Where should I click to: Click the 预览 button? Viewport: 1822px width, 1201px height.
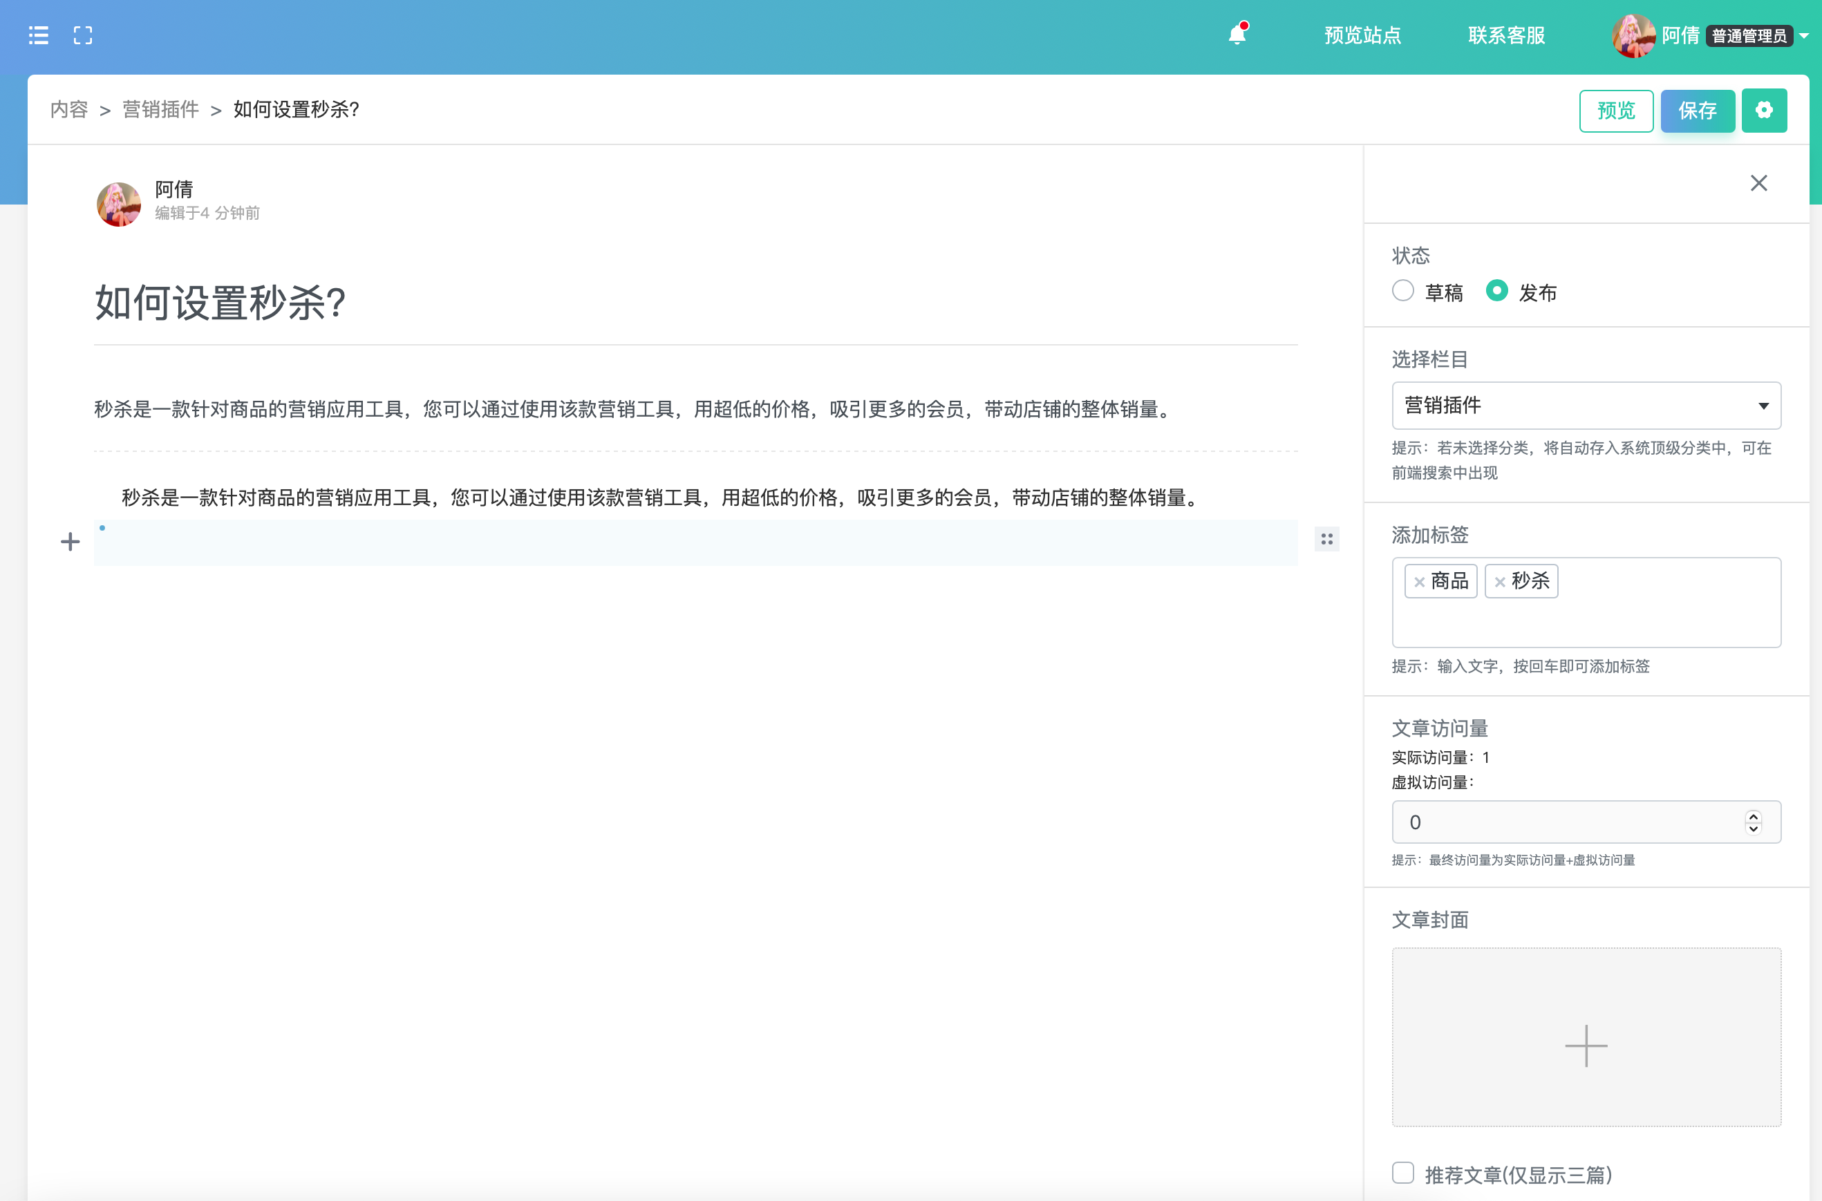click(1616, 111)
